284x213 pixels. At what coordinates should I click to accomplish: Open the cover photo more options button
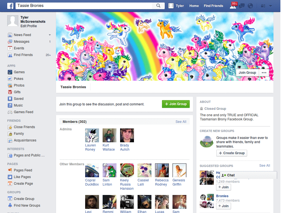[264, 73]
